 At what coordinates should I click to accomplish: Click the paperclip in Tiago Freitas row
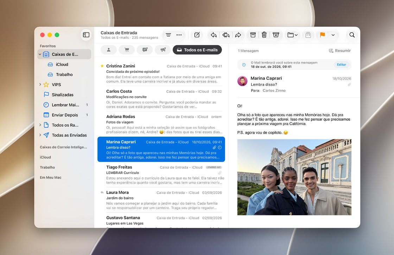click(220, 173)
